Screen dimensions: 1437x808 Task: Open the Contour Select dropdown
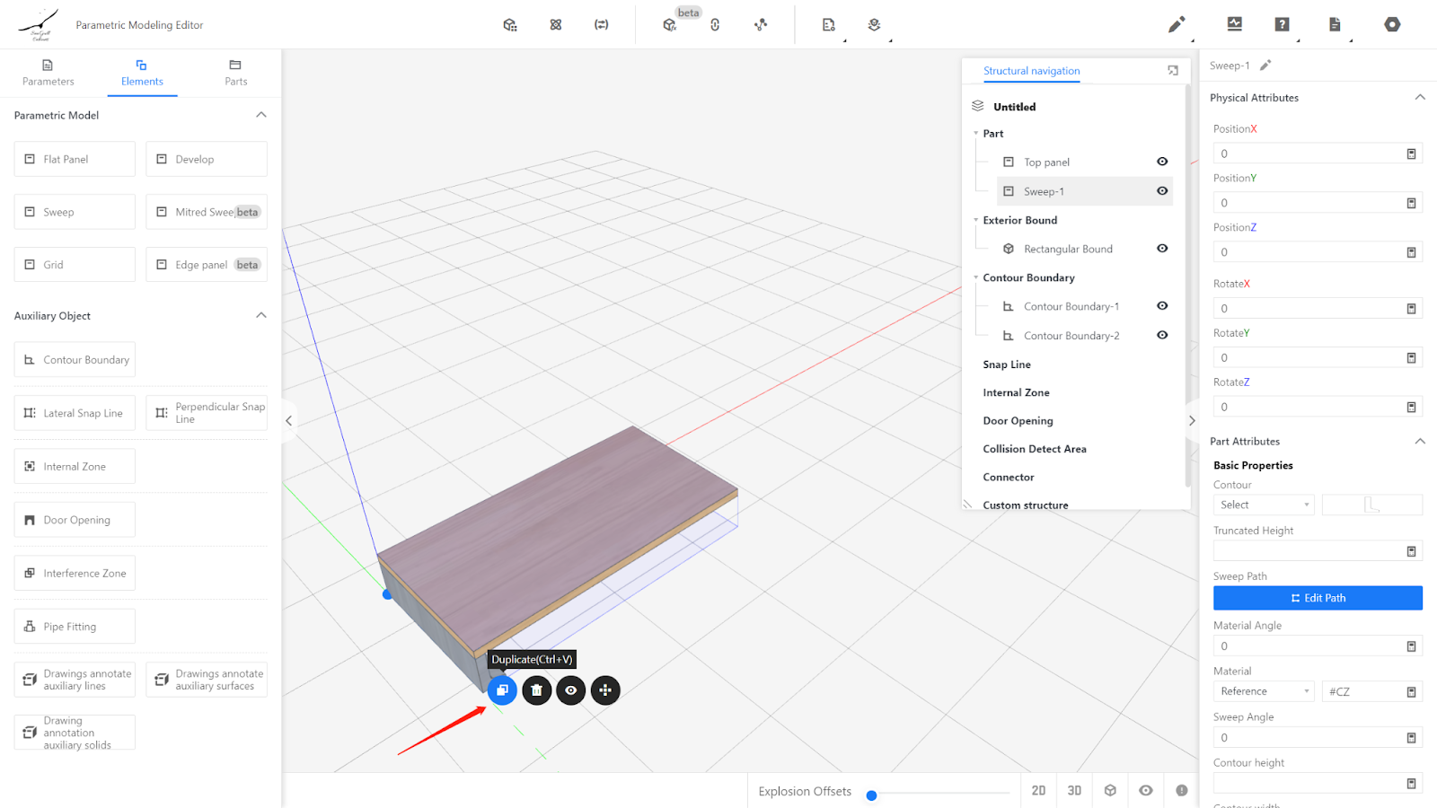click(x=1264, y=505)
